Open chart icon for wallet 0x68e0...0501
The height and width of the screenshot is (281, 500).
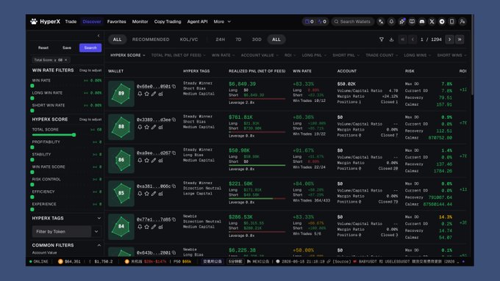click(161, 94)
